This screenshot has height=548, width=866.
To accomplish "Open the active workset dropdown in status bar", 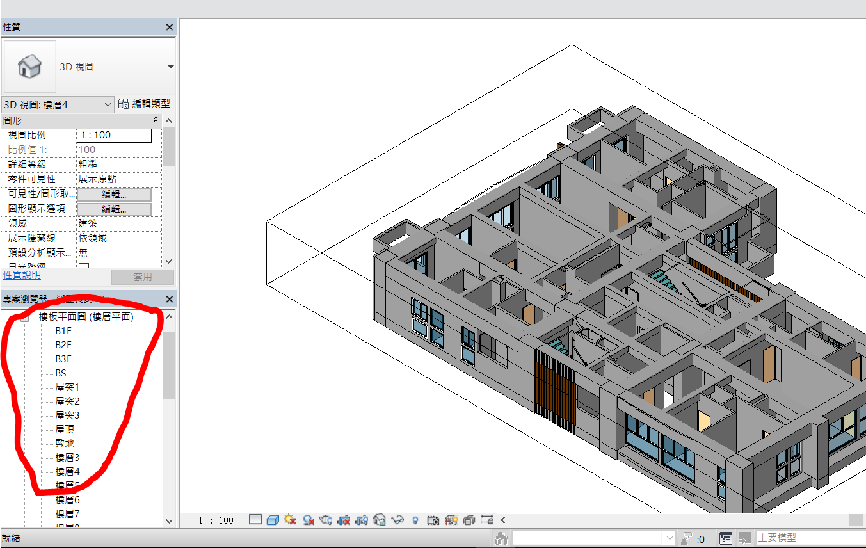I will tap(670, 538).
